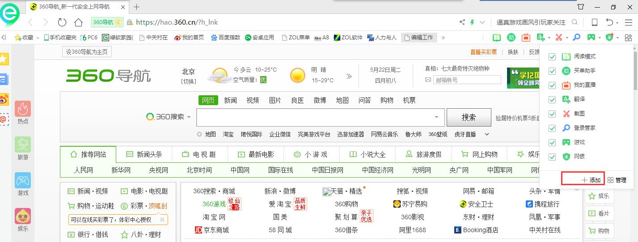The height and width of the screenshot is (242, 638).
Task: Expand 收藏 bookmarks dropdown arrow
Action: click(x=38, y=38)
